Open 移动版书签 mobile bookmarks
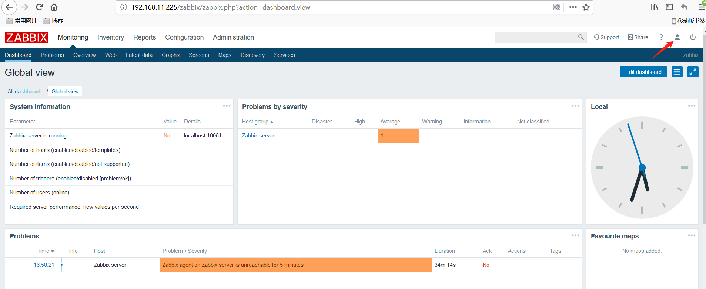 689,21
